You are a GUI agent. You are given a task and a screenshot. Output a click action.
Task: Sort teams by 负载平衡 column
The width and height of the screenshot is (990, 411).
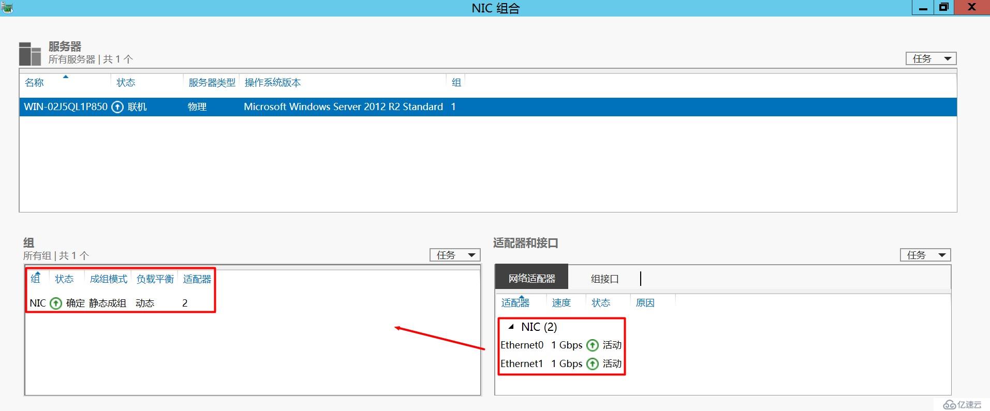[155, 279]
